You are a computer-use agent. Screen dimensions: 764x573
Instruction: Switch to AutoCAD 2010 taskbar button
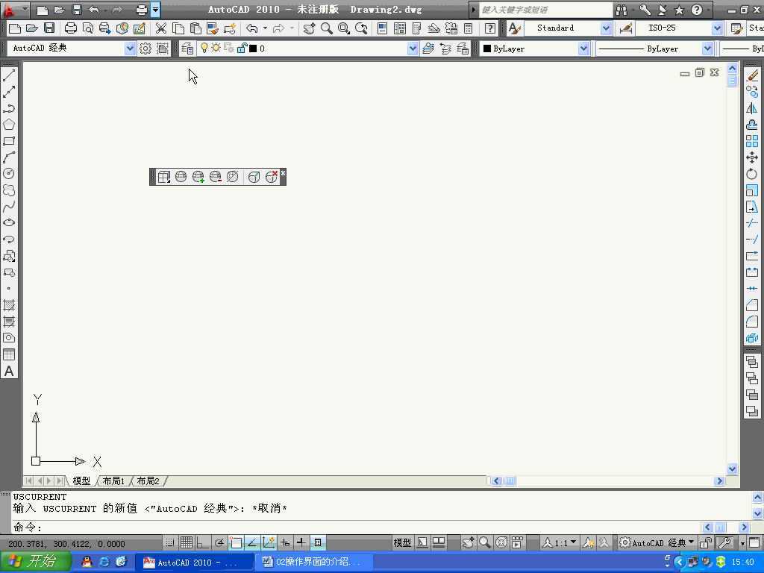coord(193,563)
